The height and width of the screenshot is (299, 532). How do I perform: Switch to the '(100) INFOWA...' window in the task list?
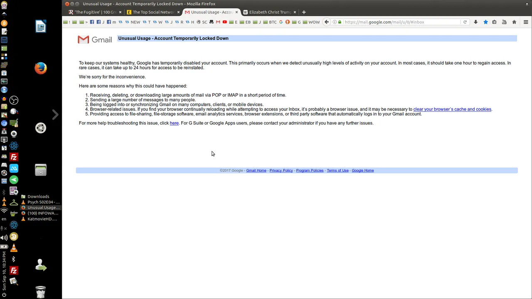(x=40, y=213)
